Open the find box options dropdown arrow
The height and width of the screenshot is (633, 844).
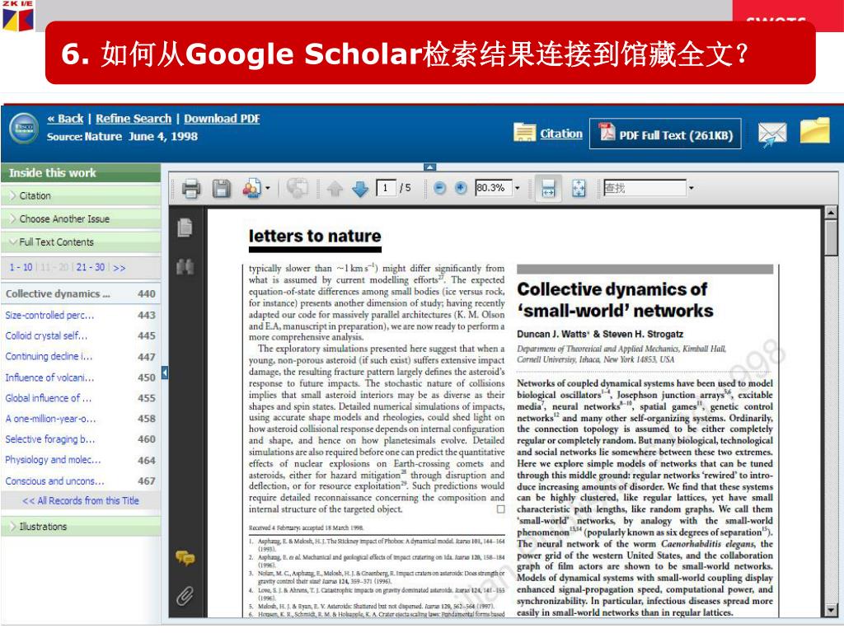pos(692,189)
